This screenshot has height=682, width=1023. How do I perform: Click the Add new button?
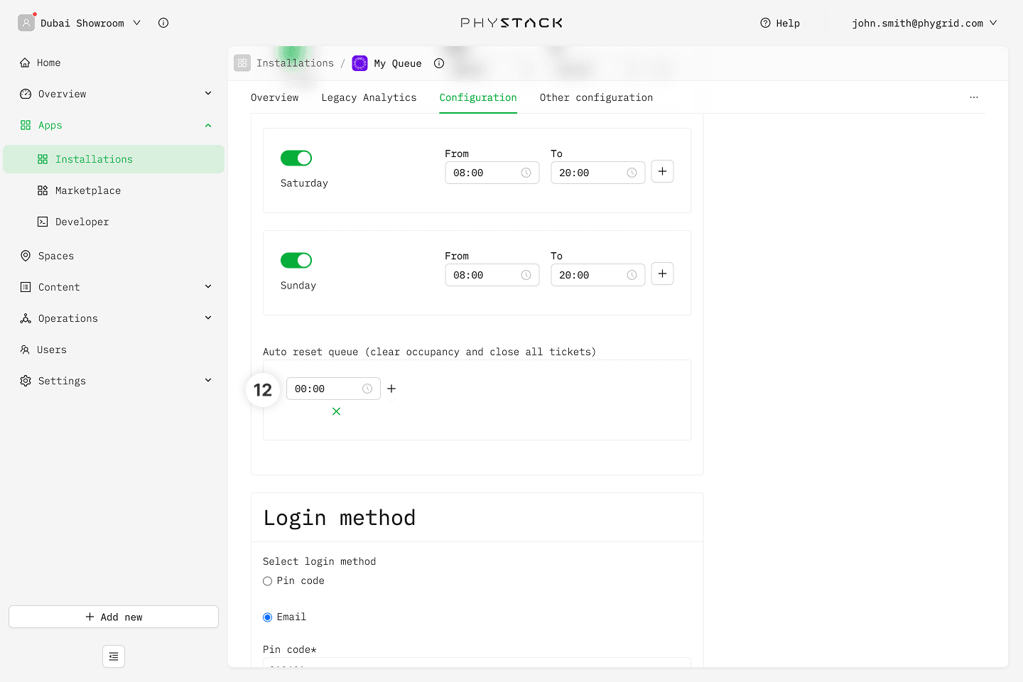[x=114, y=617]
